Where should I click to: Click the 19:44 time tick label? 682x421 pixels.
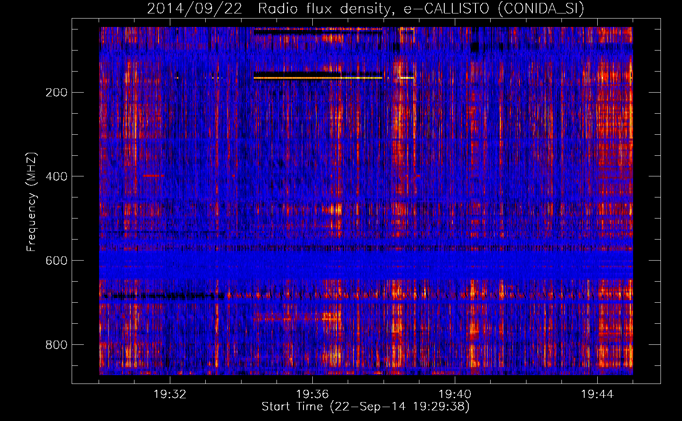pos(597,394)
